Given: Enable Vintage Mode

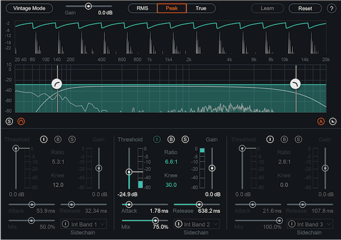Looking at the screenshot, I should [29, 8].
